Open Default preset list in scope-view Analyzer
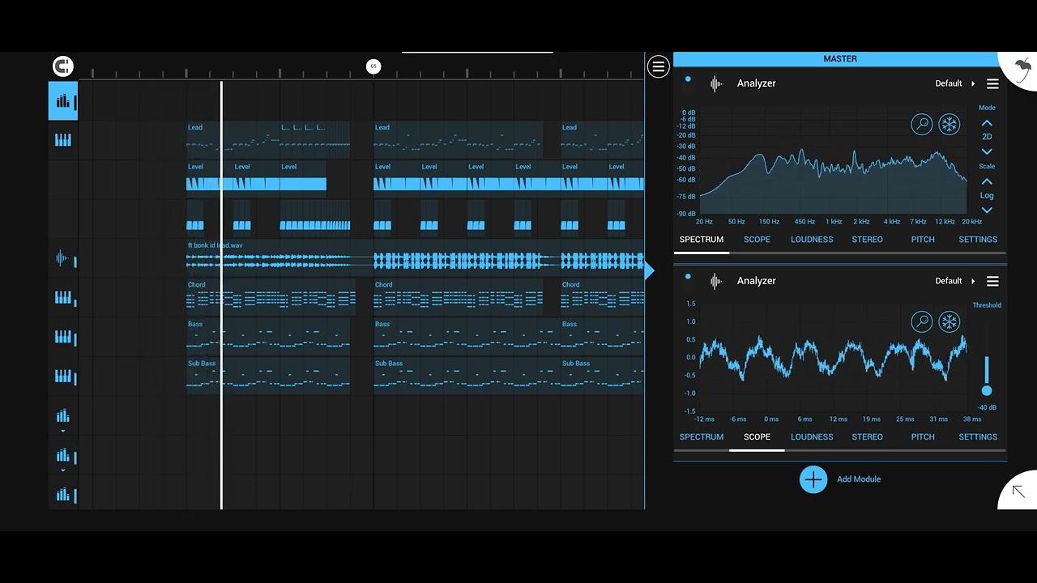The width and height of the screenshot is (1037, 583). 948,281
